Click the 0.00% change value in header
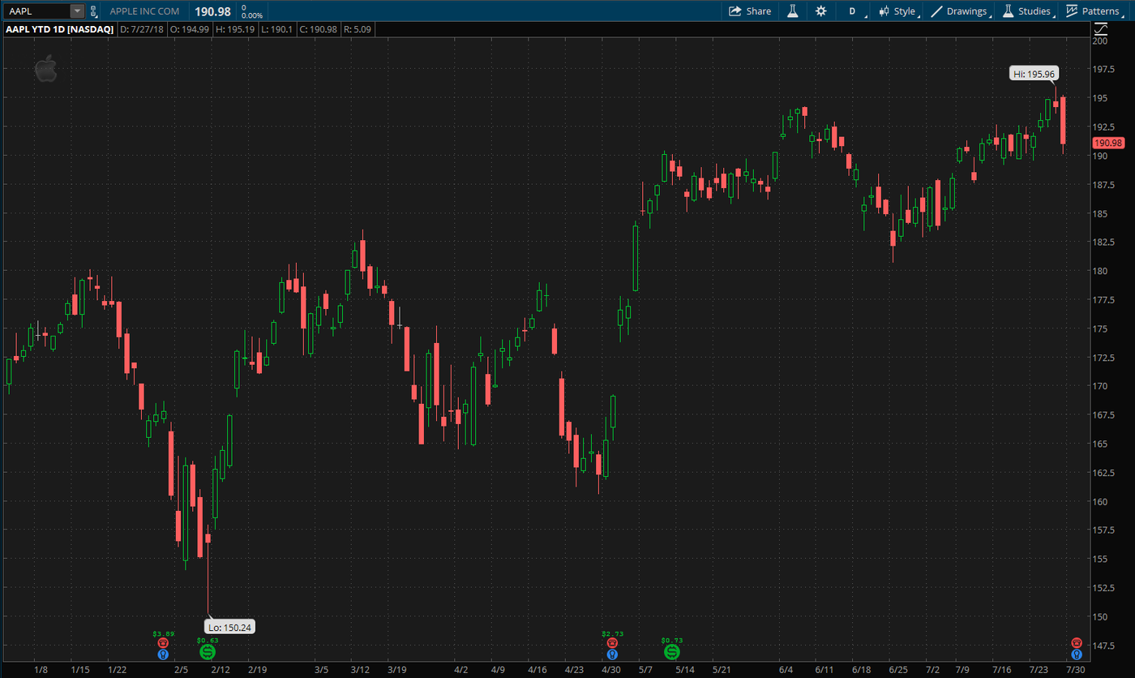The image size is (1135, 678). click(252, 15)
